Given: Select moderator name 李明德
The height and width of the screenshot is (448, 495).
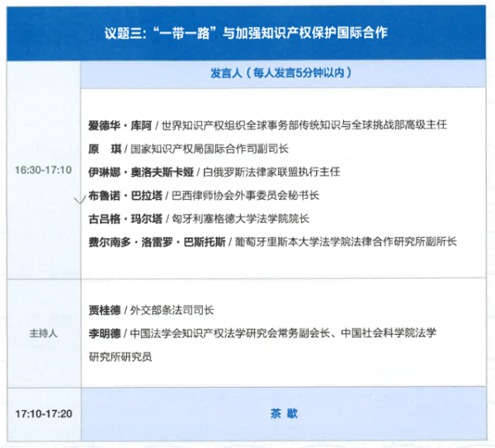Looking at the screenshot, I should pyautogui.click(x=104, y=334).
